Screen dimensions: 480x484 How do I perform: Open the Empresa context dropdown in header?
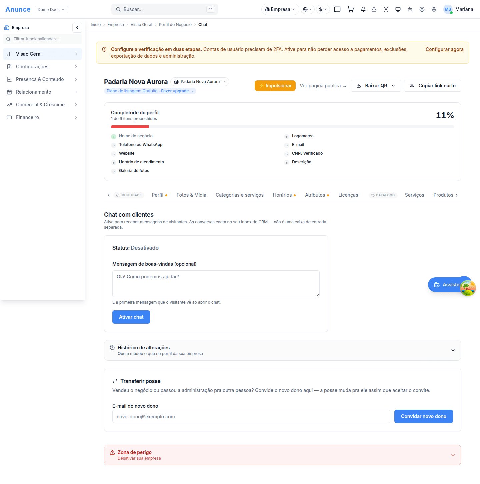[x=280, y=9]
